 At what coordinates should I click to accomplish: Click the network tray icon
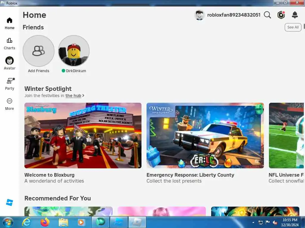[260, 222]
